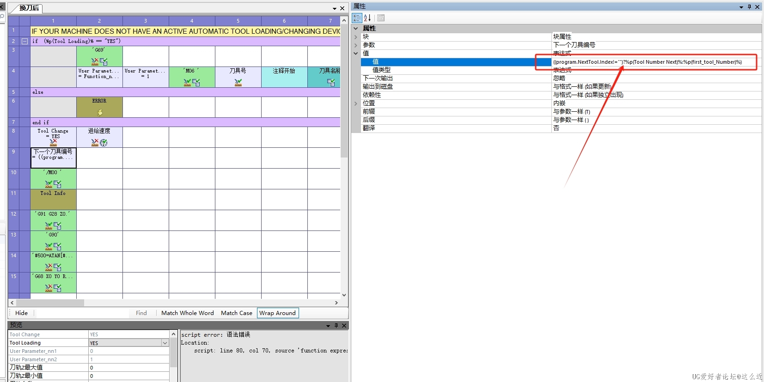Click the G69 block's output-to-tape icon
Image resolution: width=764 pixels, height=382 pixels.
[x=95, y=61]
